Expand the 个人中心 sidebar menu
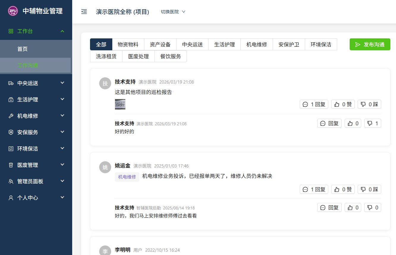 tap(36, 198)
